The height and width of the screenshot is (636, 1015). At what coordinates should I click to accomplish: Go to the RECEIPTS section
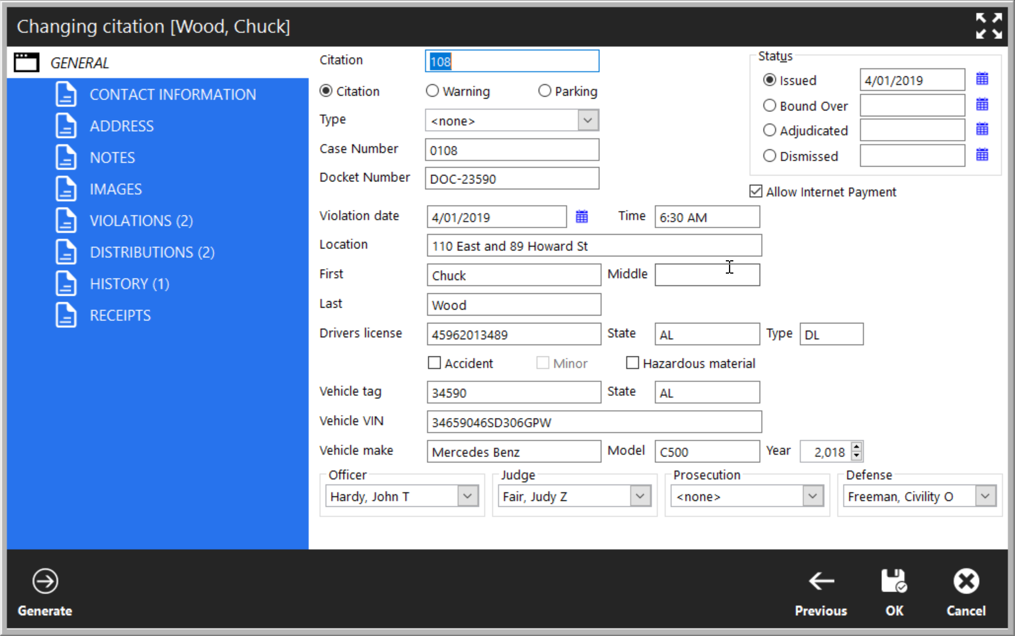[120, 315]
